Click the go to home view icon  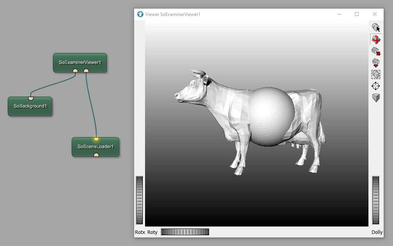tap(376, 51)
